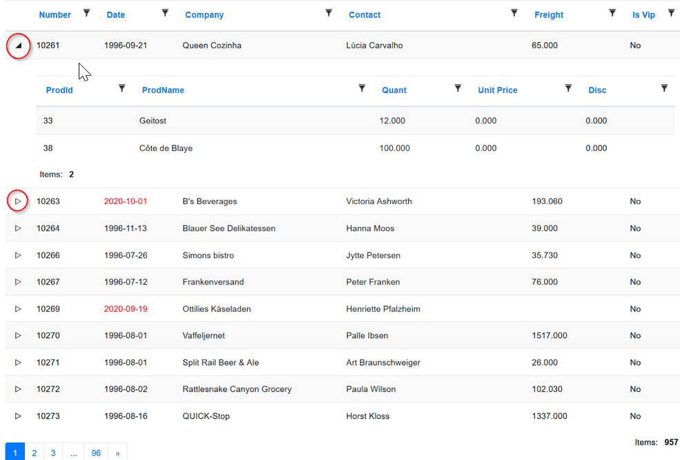Image resolution: width=680 pixels, height=460 pixels.
Task: Open filter for Is Vip column
Action: pos(671,13)
